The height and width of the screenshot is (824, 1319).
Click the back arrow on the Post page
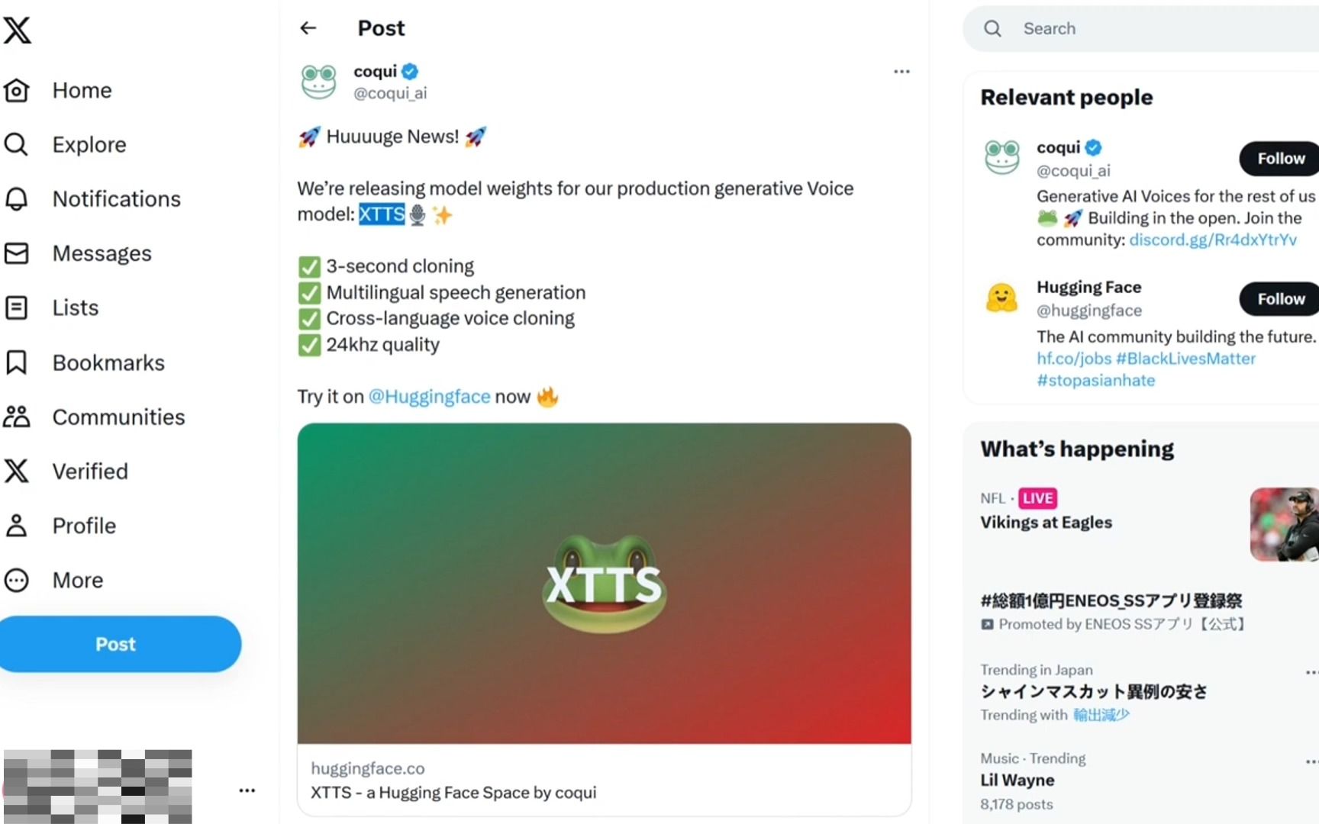pyautogui.click(x=308, y=28)
